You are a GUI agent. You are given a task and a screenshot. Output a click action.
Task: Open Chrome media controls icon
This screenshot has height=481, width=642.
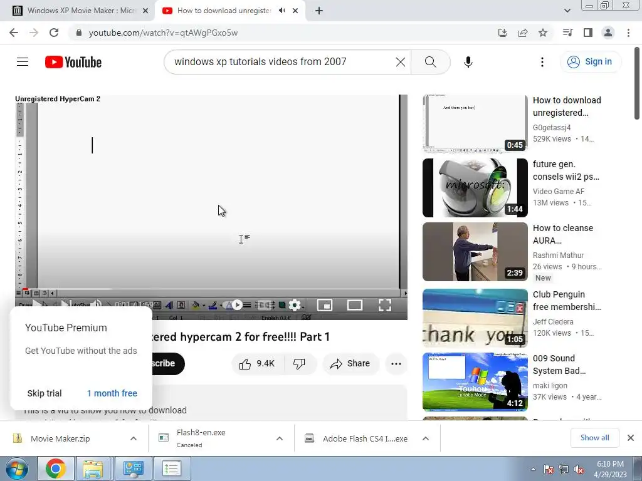[x=567, y=33]
